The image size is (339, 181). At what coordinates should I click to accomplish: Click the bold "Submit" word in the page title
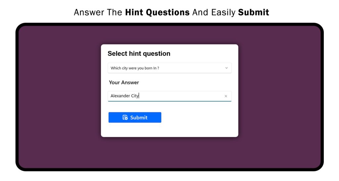(253, 13)
